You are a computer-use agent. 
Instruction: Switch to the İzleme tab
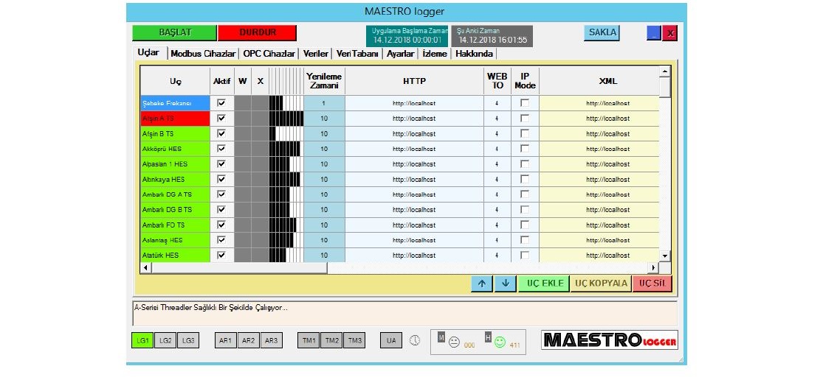point(435,54)
